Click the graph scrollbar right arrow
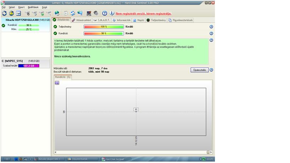The width and height of the screenshot is (290, 163). (x=211, y=152)
